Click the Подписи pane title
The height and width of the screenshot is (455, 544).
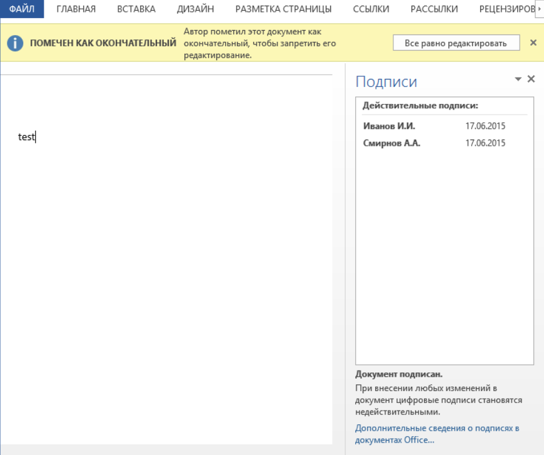click(x=386, y=82)
